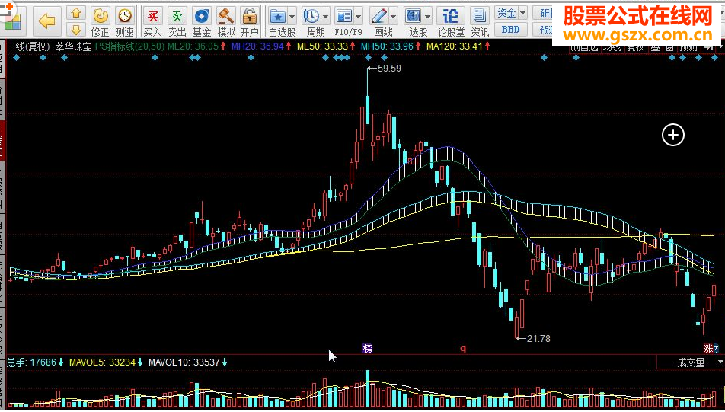The width and height of the screenshot is (725, 412).
Task: Click the red 涨 marker on the time axis
Action: [709, 349]
